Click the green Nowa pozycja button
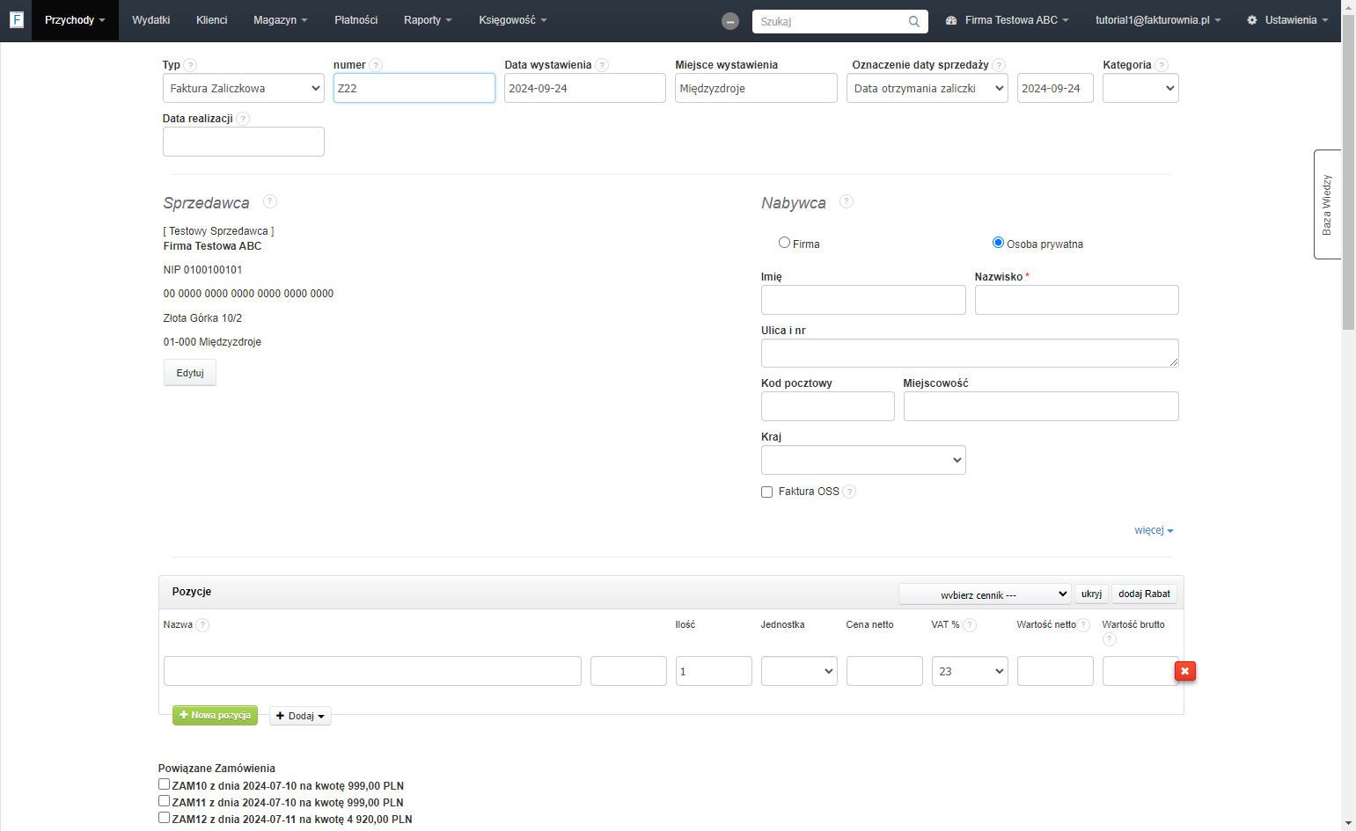1356x831 pixels. pyautogui.click(x=215, y=715)
